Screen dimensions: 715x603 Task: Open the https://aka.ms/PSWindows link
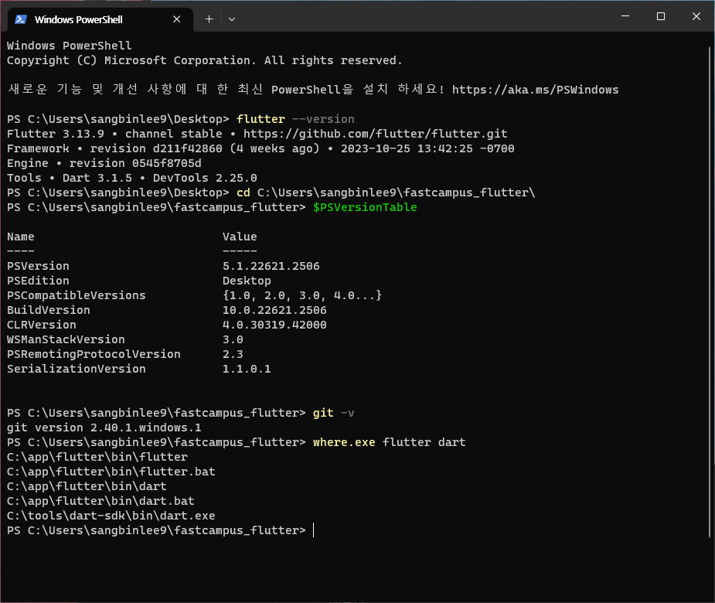tap(535, 90)
